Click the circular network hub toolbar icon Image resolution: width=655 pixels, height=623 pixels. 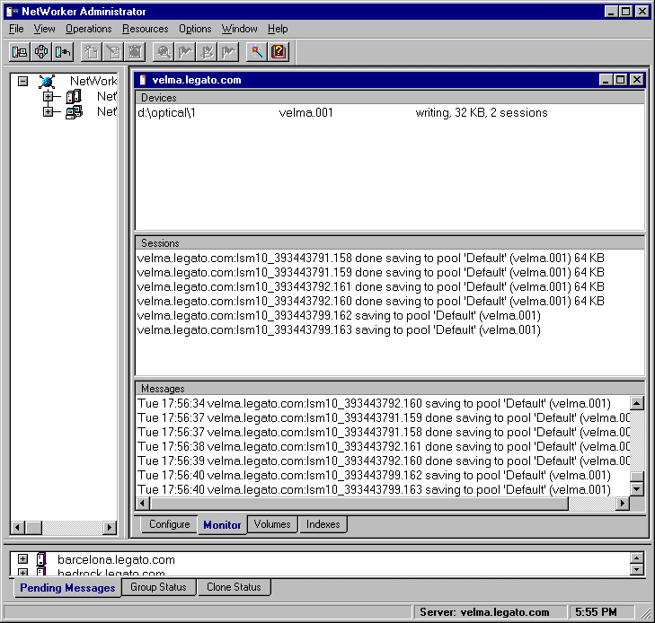(41, 52)
